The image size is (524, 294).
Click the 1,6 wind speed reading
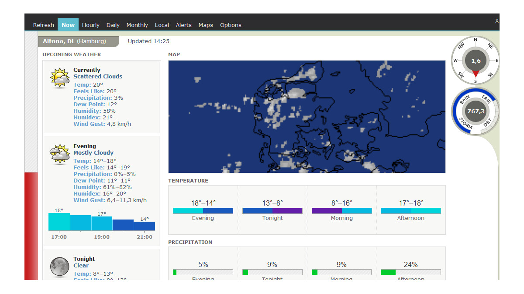(476, 61)
